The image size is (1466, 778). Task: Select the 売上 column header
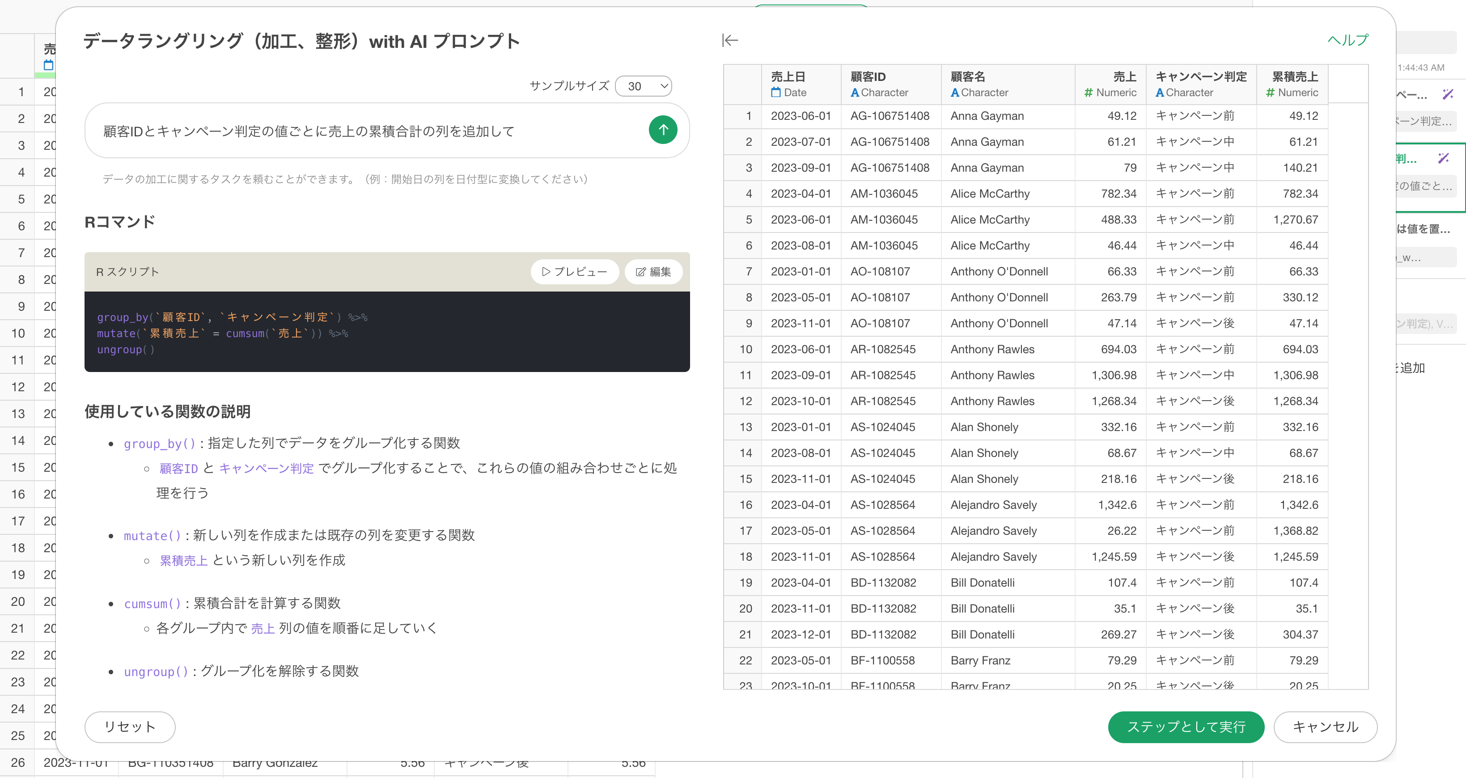1110,84
